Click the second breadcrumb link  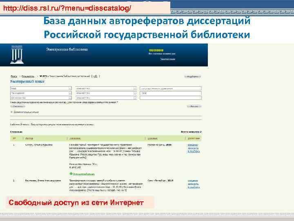pos(28,76)
